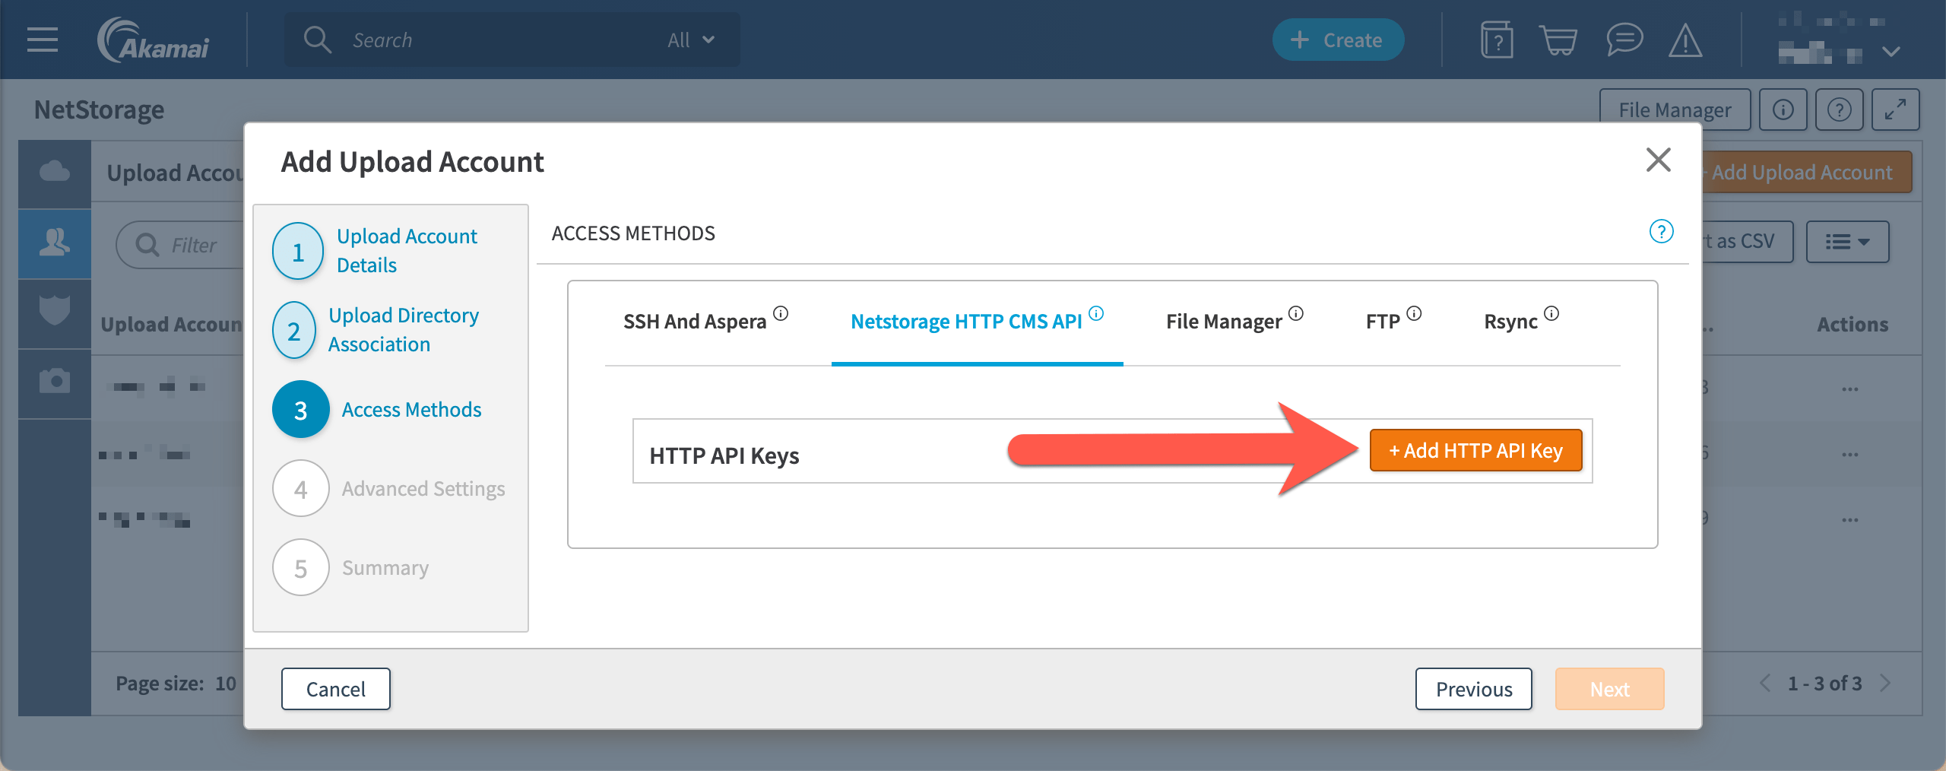1946x771 pixels.
Task: Expand the fullscreen arrows icon near File Manager
Action: [x=1897, y=109]
